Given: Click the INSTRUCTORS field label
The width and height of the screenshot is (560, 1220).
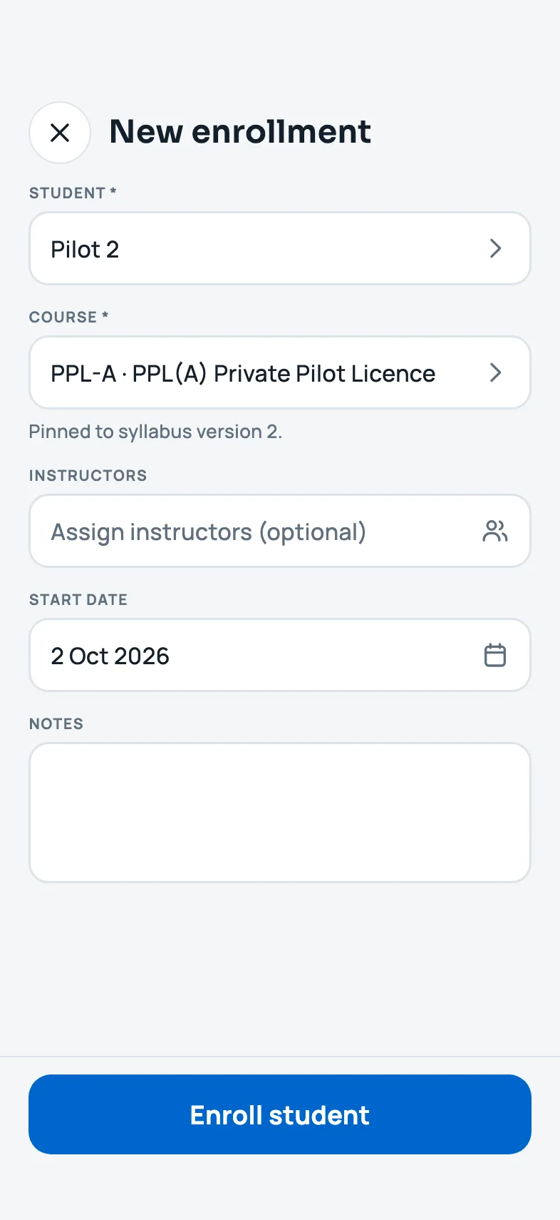Looking at the screenshot, I should [x=88, y=476].
